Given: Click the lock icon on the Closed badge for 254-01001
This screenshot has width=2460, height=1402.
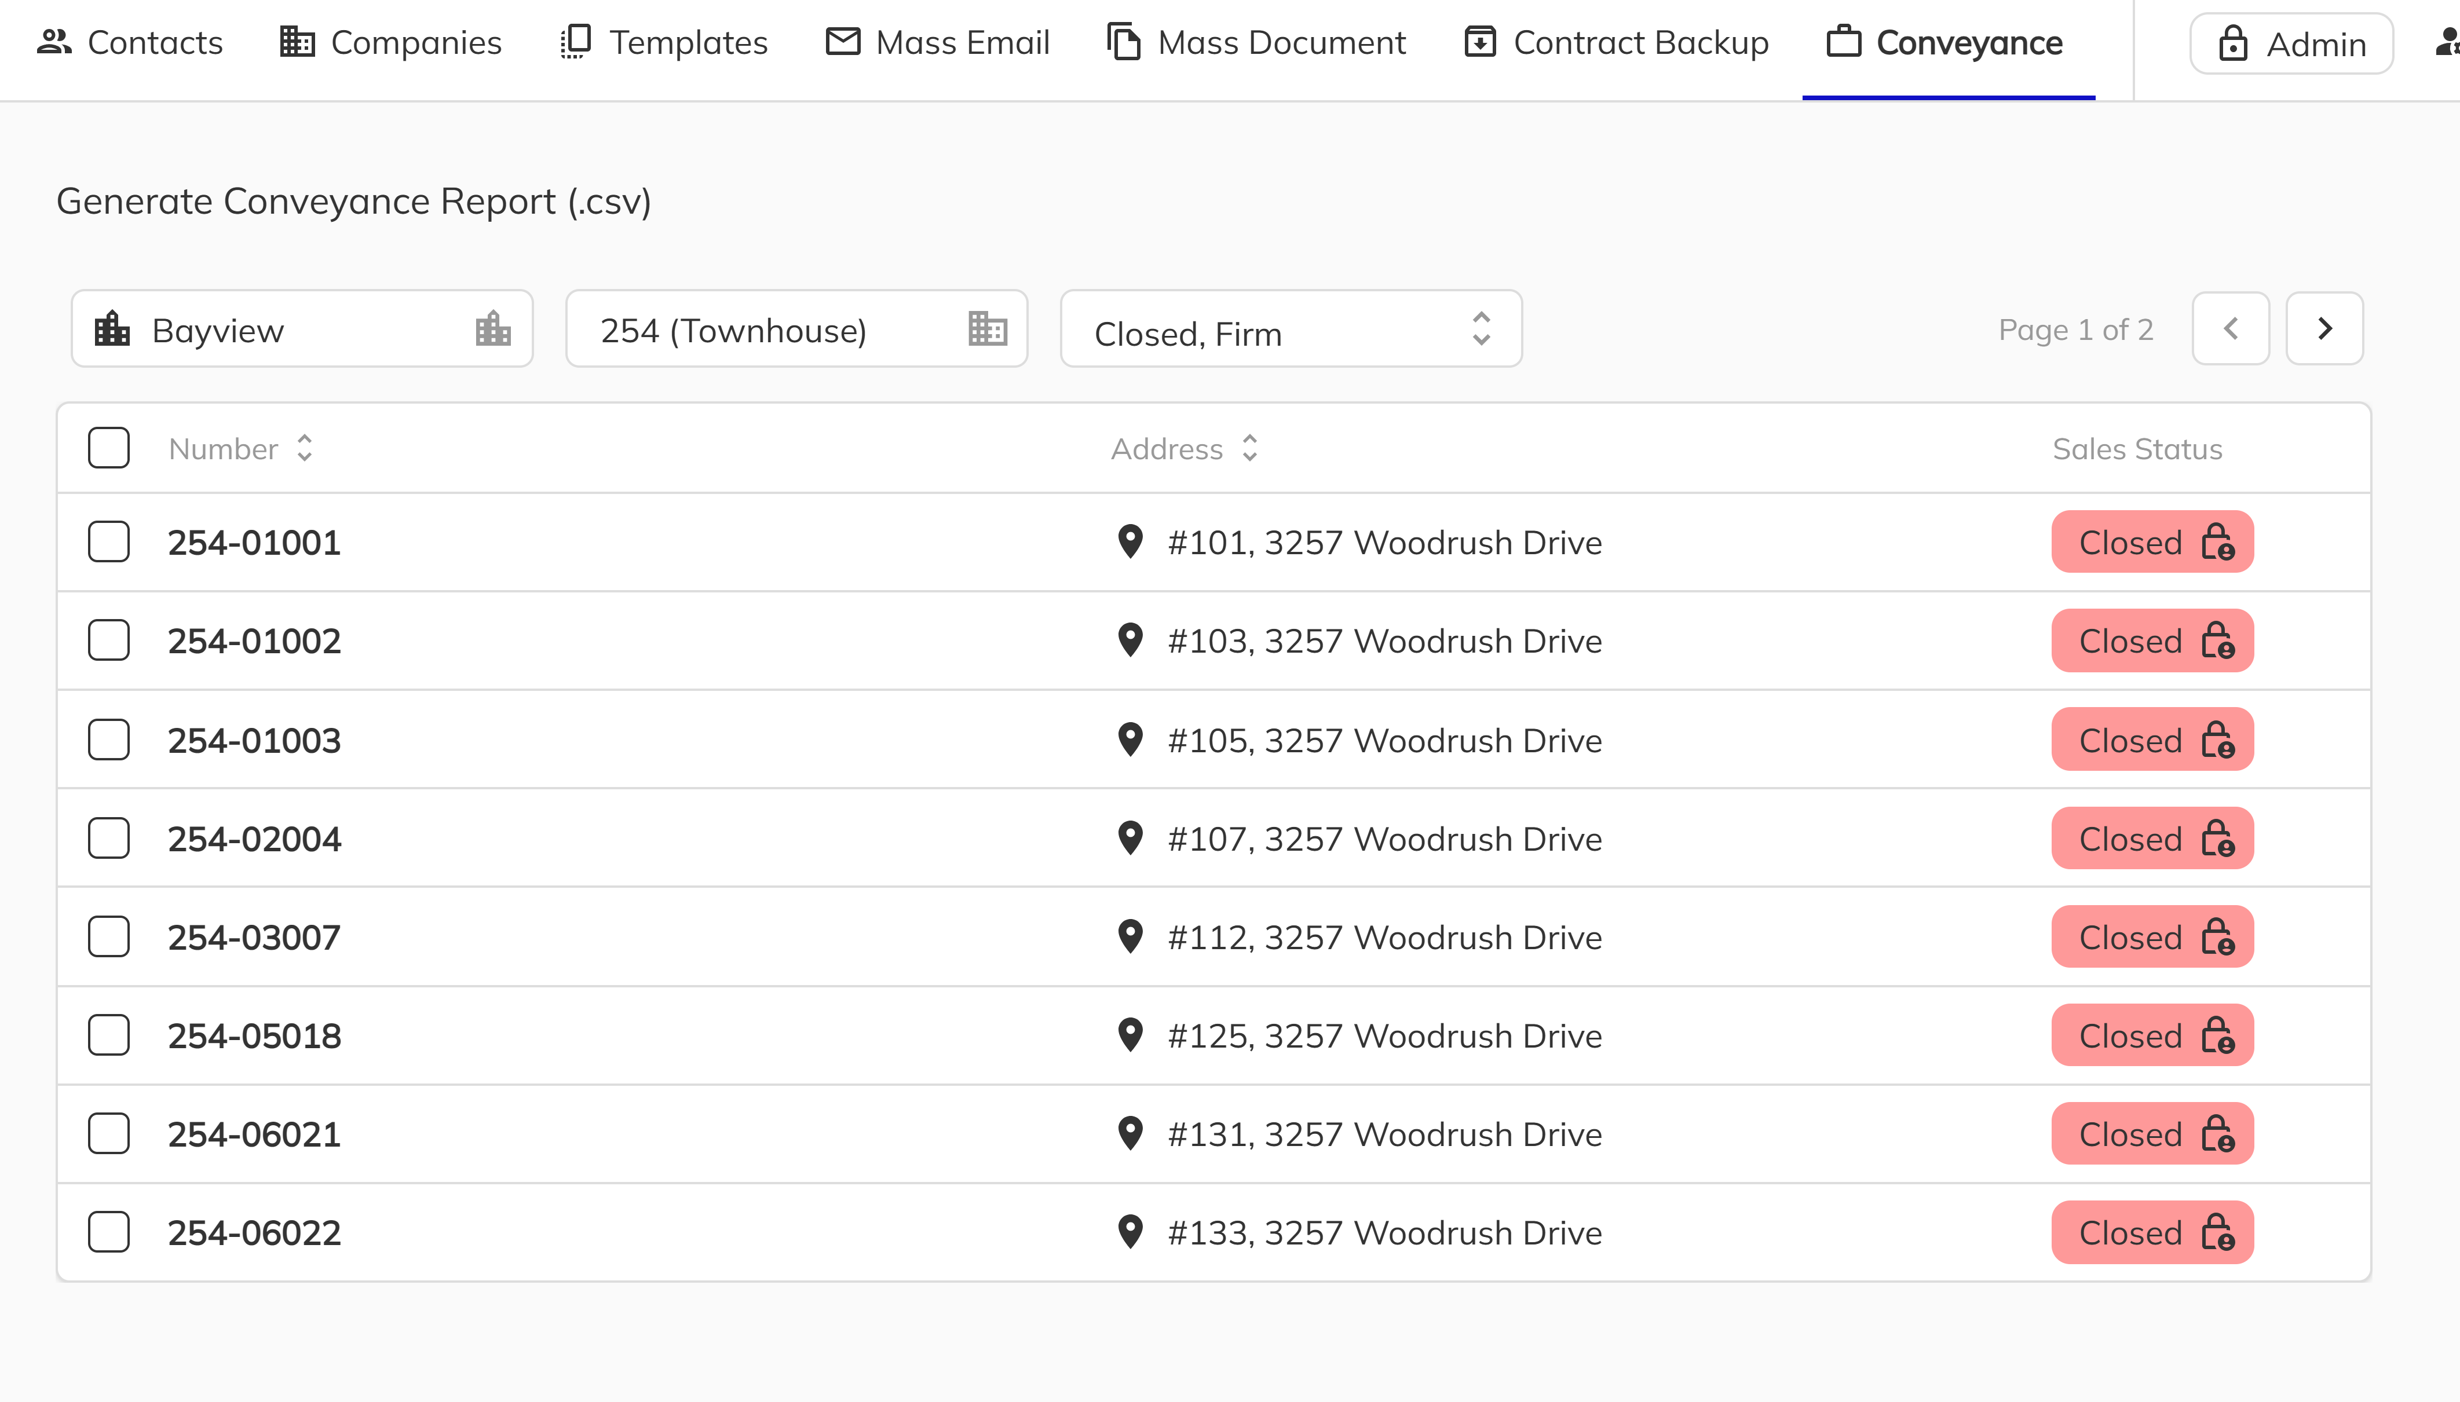Looking at the screenshot, I should 2217,541.
